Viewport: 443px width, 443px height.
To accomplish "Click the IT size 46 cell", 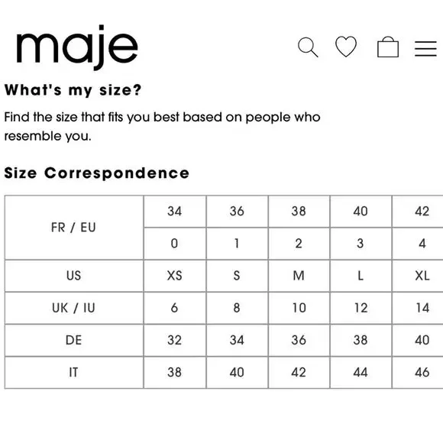I will click(418, 373).
